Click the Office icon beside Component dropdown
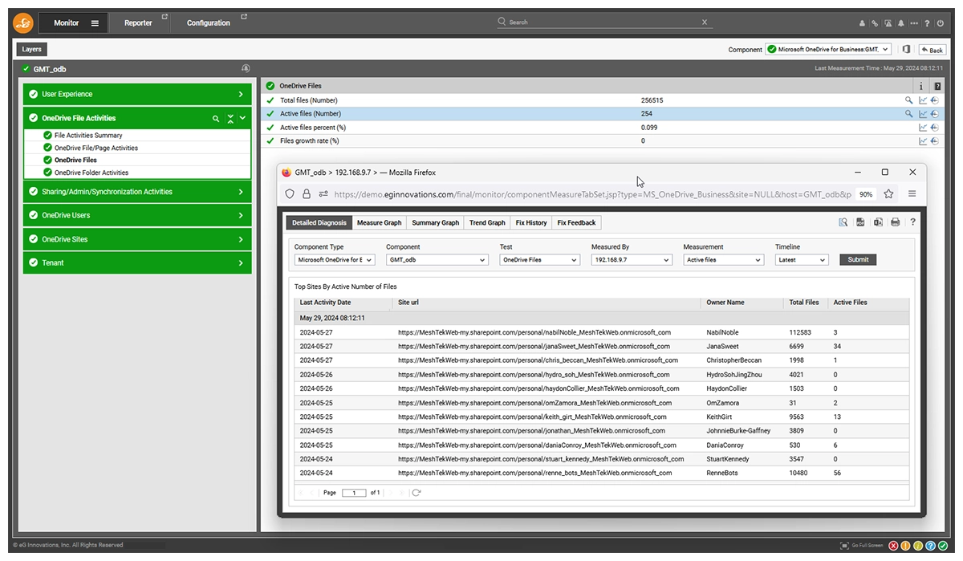This screenshot has width=963, height=561. click(x=906, y=50)
